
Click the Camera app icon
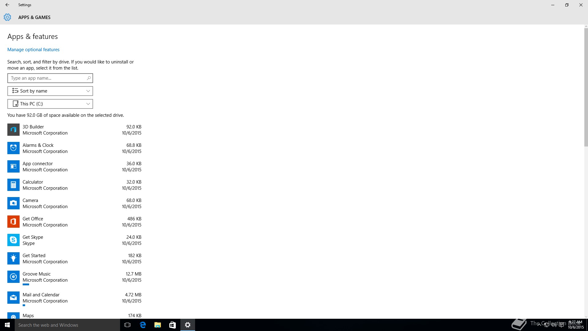pyautogui.click(x=13, y=203)
